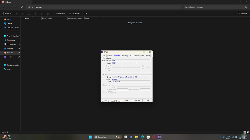Switch to the CPU tab in CPU-Z

(104, 56)
